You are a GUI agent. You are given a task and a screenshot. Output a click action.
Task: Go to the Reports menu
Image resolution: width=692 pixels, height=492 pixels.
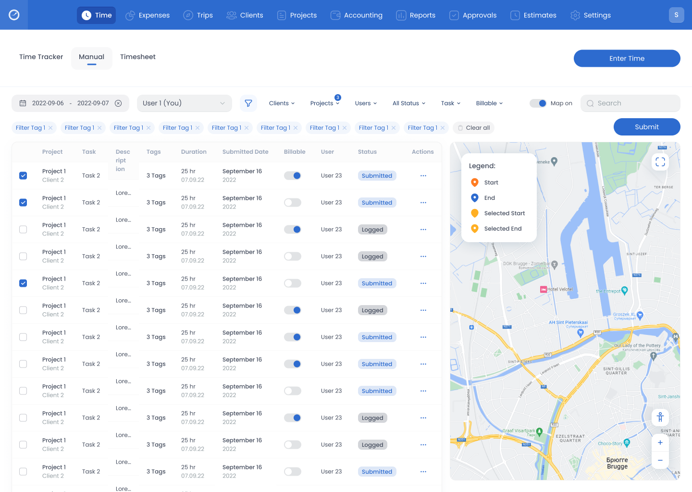coord(416,15)
